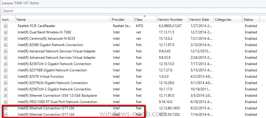Select Intel(R) 82575EB Gigabit Network Connection
The width and height of the screenshot is (266, 118).
tap(133, 70)
